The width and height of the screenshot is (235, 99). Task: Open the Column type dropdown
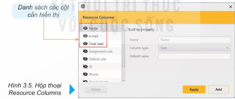point(194,48)
